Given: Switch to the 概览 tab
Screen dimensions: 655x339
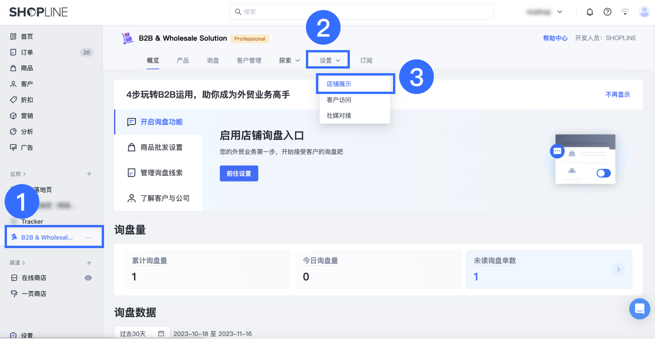Looking at the screenshot, I should (x=153, y=60).
